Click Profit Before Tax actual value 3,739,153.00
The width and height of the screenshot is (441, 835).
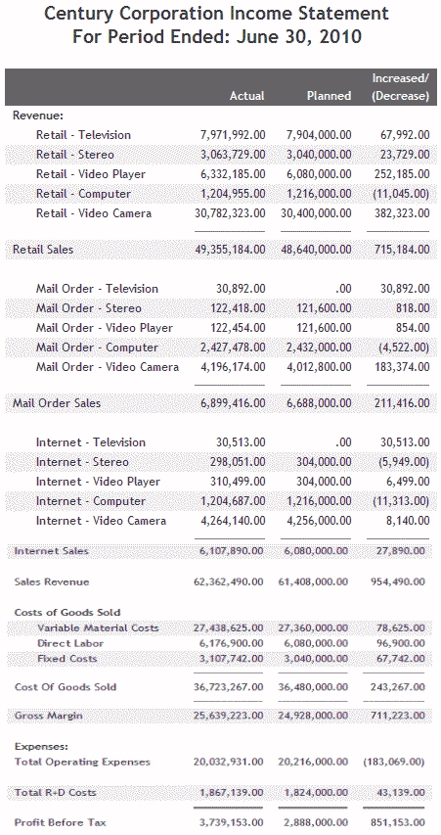point(232,822)
